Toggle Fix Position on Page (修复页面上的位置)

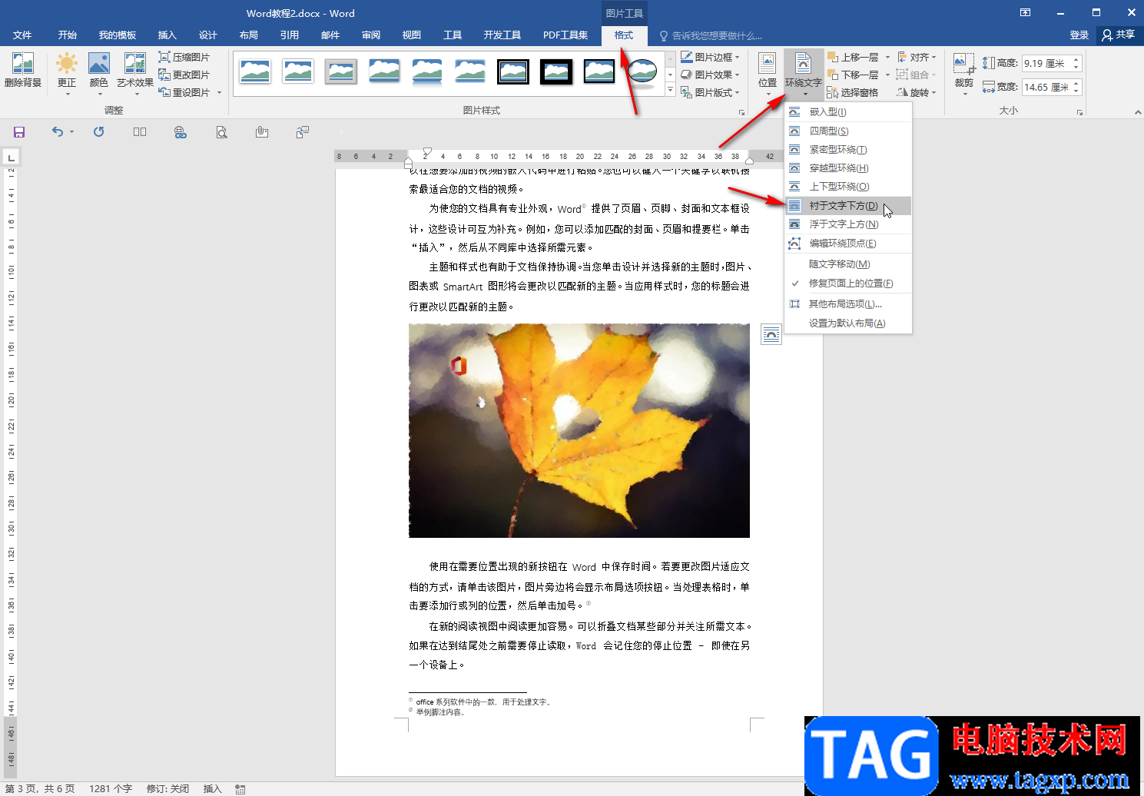pyautogui.click(x=848, y=284)
